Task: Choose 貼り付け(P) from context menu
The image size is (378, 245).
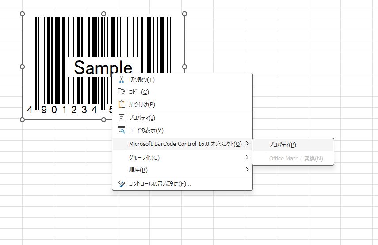Action: [x=142, y=104]
